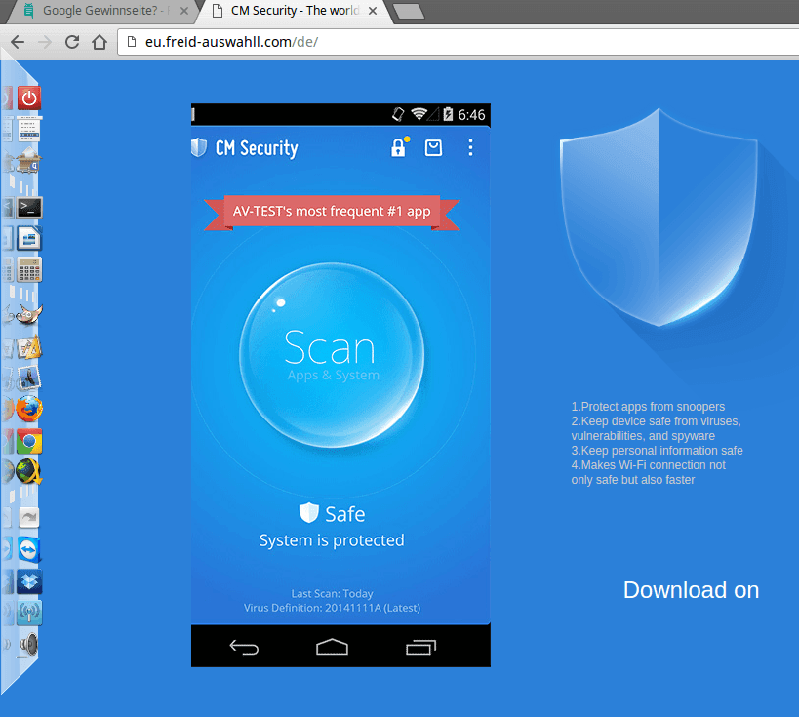Click the AV-TEST's most frequent #1 app banner

click(332, 212)
